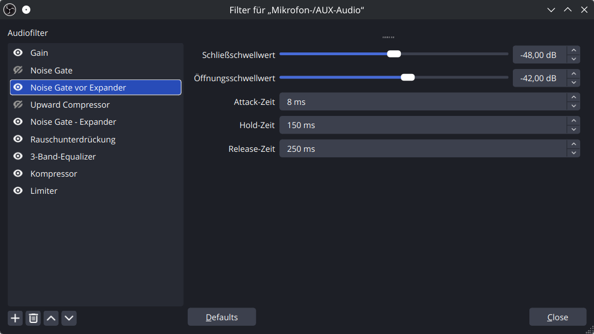Toggle visibility of Noise Gate - Expander

coord(18,121)
